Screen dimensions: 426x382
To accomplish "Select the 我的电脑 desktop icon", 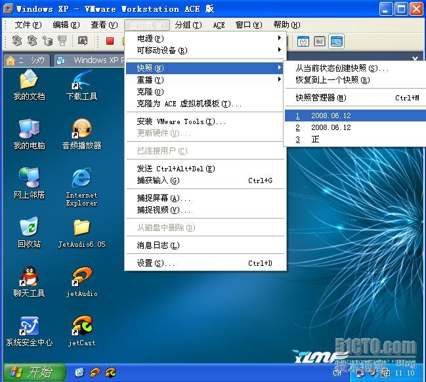I will click(29, 134).
